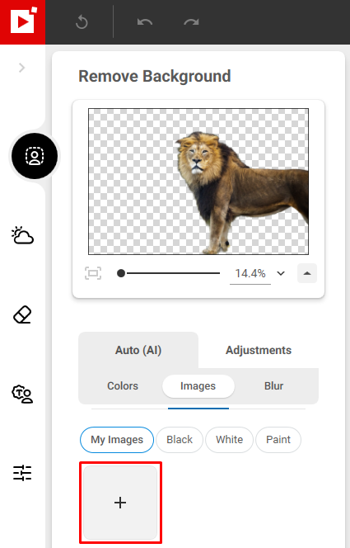Open the AI person/avatar tool icon
Screen dimensions: 350x548
click(x=23, y=394)
